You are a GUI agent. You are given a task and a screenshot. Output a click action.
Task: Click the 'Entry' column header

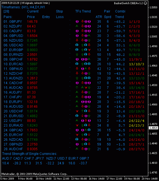pyautogui.click(x=46, y=17)
